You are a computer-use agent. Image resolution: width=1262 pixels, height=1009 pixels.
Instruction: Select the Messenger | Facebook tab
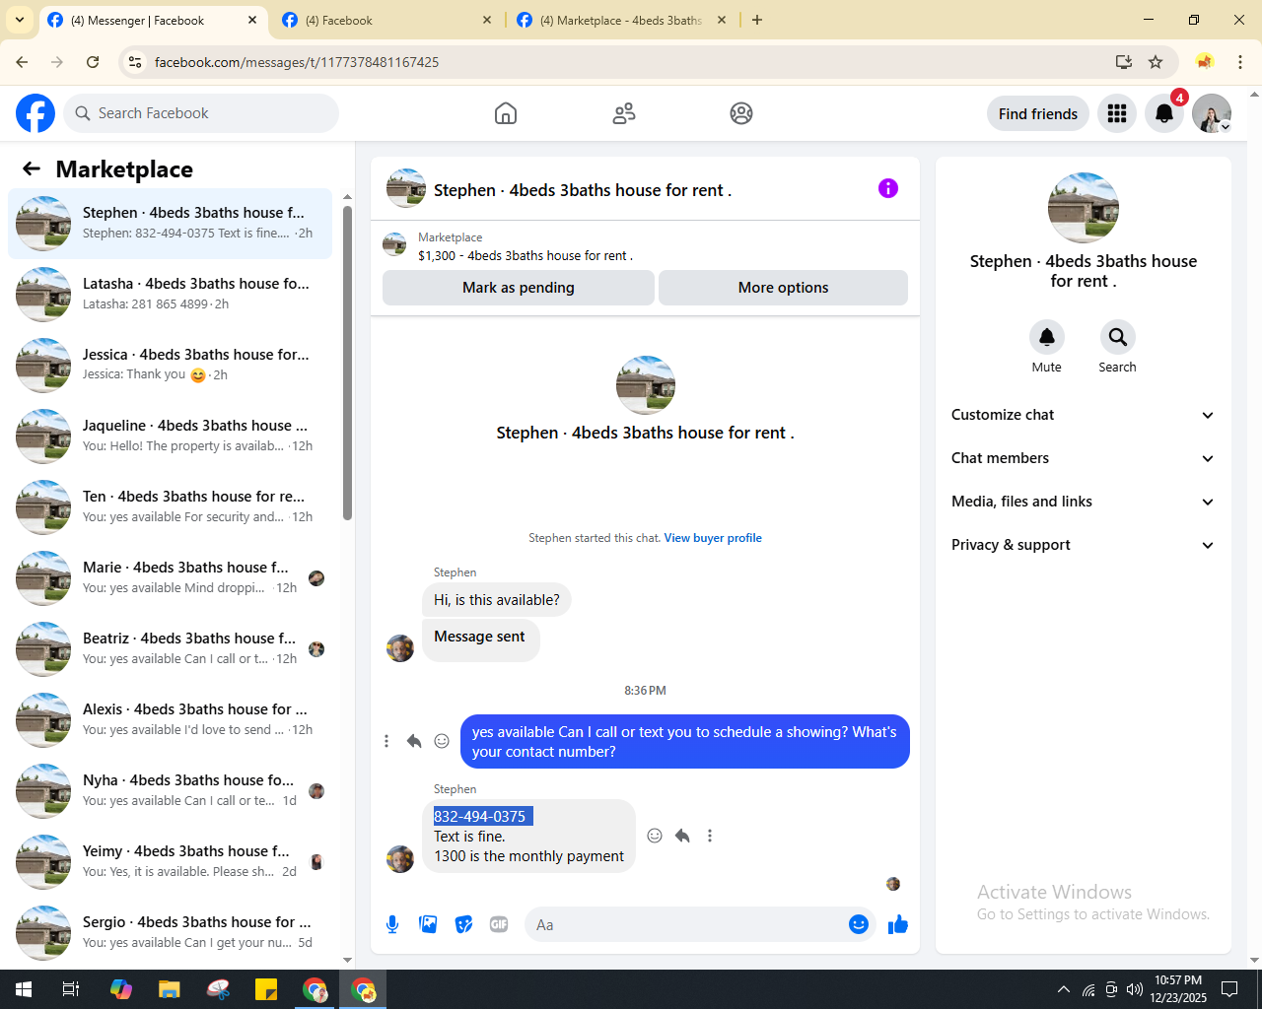[x=152, y=20]
